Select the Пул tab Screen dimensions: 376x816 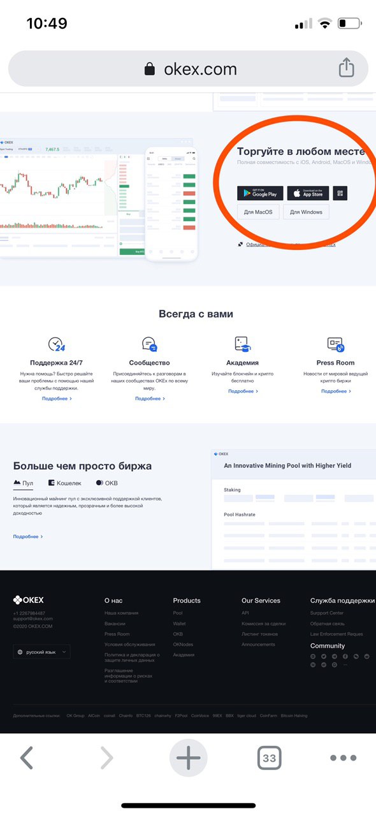(x=24, y=483)
